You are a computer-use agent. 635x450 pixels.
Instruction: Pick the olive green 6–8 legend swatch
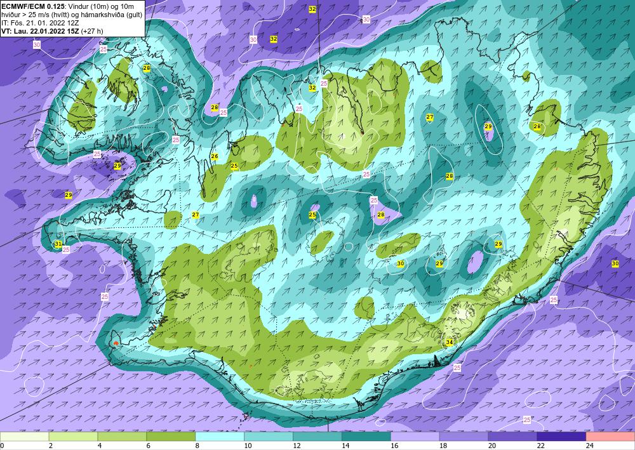click(x=171, y=437)
